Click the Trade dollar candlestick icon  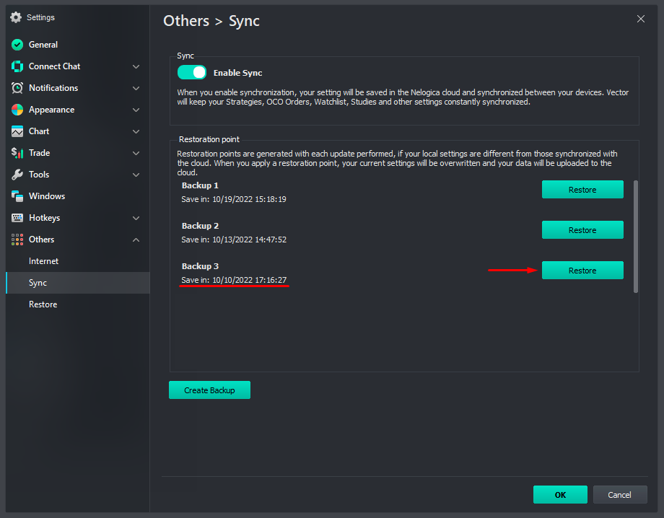point(17,153)
